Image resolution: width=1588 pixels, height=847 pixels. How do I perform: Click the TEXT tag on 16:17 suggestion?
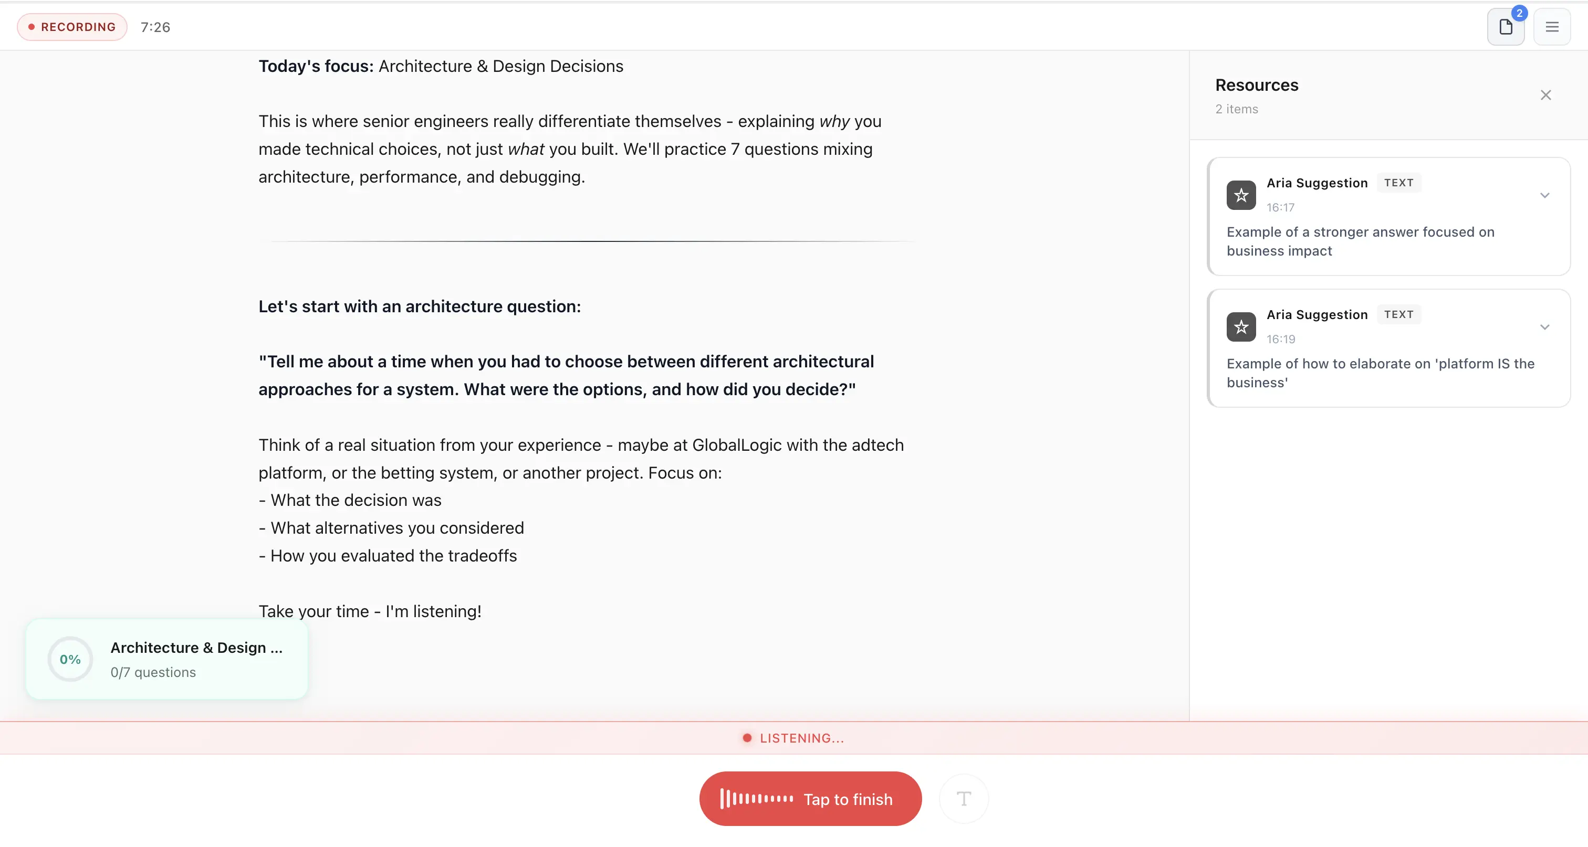tap(1398, 183)
